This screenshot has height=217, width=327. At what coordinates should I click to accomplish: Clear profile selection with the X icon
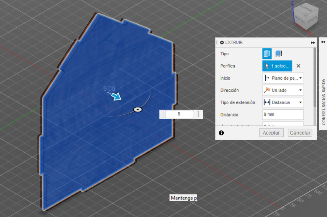tap(298, 66)
